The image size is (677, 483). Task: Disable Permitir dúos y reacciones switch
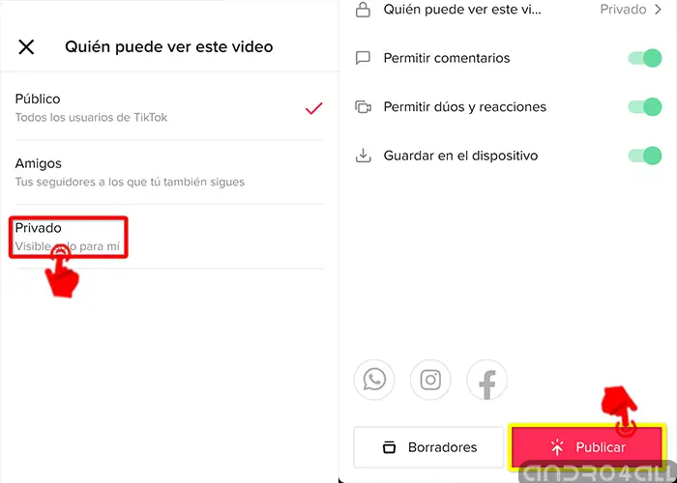[x=645, y=106]
